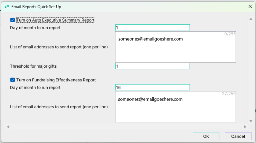256x143 pixels.
Task: Click Fundraising Effectiveness email addresses text box
Action: click(x=175, y=107)
